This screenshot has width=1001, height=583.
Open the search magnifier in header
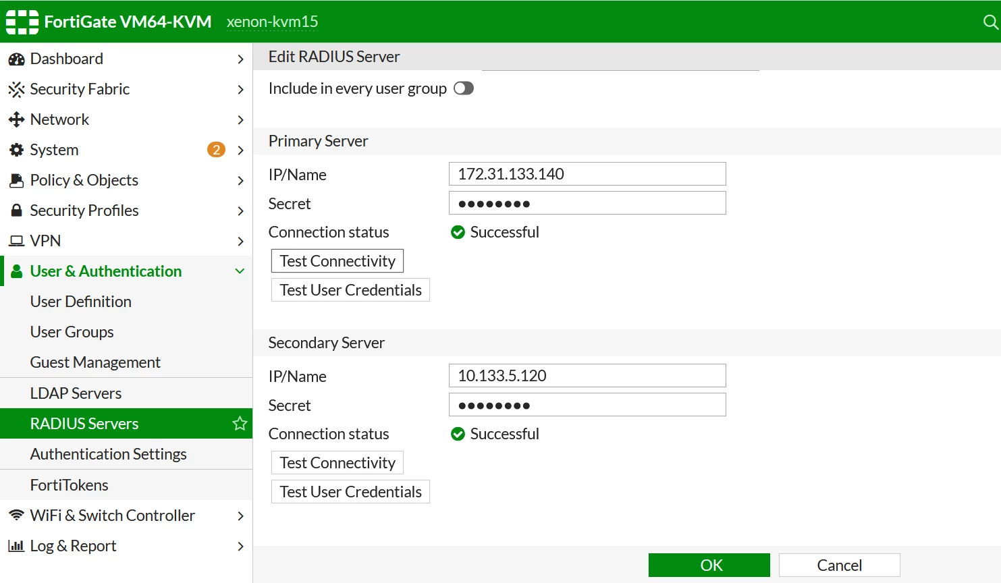(x=990, y=22)
